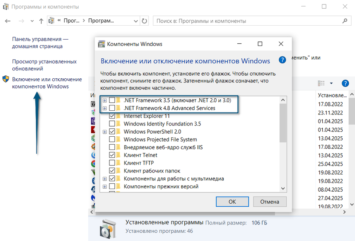Check Windows Projected File System checkbox
Image resolution: width=355 pixels, height=241 pixels.
[112, 139]
